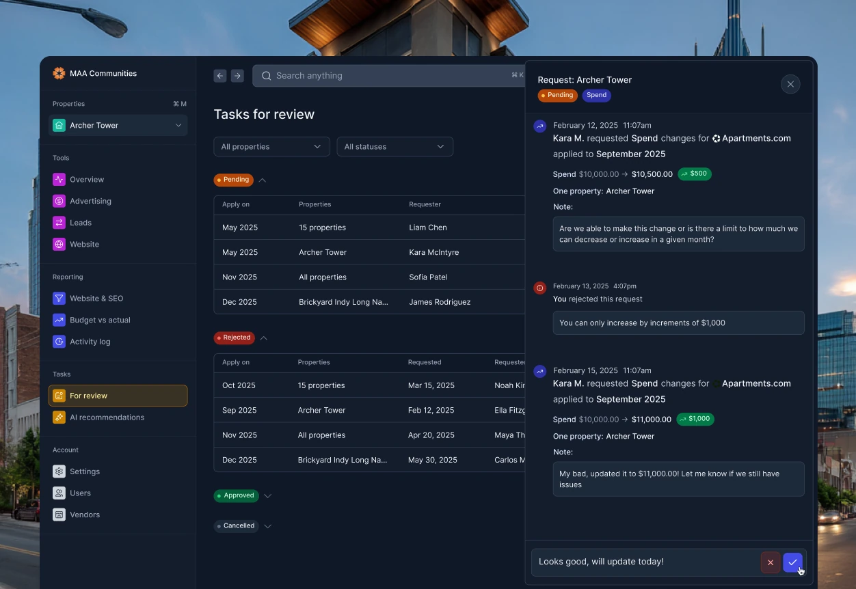This screenshot has width=856, height=589.
Task: Open the James Rodriguez pending row
Action: 369,302
